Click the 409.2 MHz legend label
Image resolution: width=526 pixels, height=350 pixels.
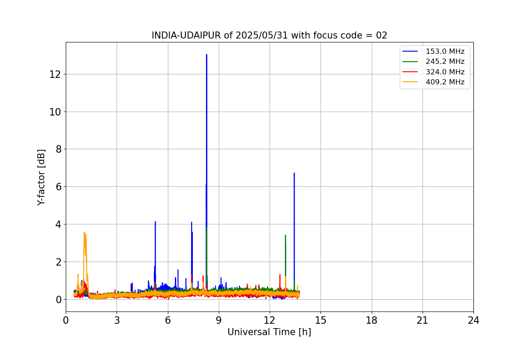[445, 82]
